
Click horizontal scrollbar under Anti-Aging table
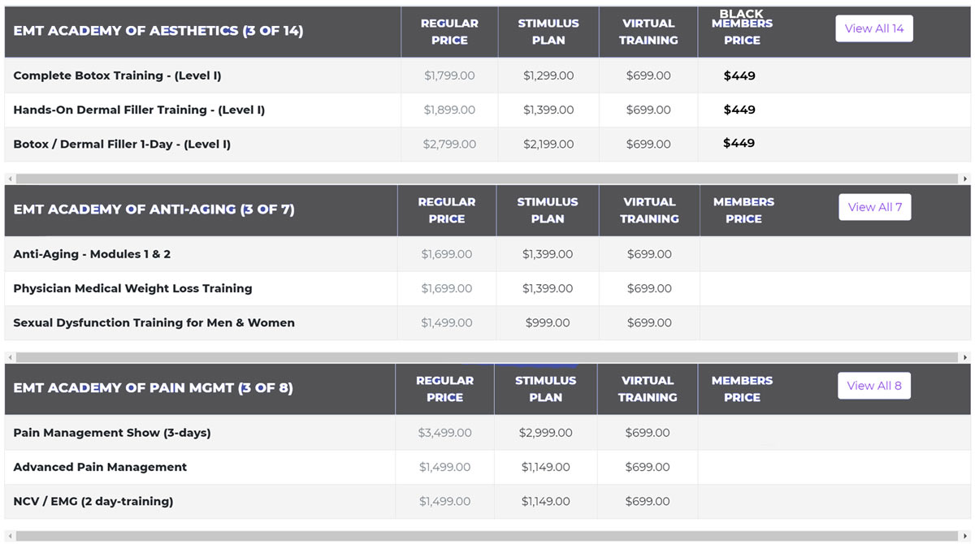pyautogui.click(x=487, y=357)
